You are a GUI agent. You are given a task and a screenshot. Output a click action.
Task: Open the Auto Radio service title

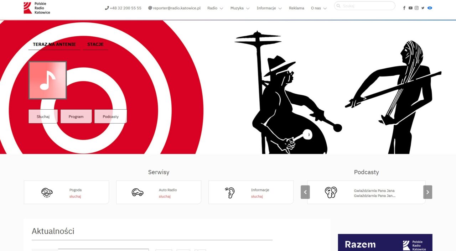coord(168,190)
